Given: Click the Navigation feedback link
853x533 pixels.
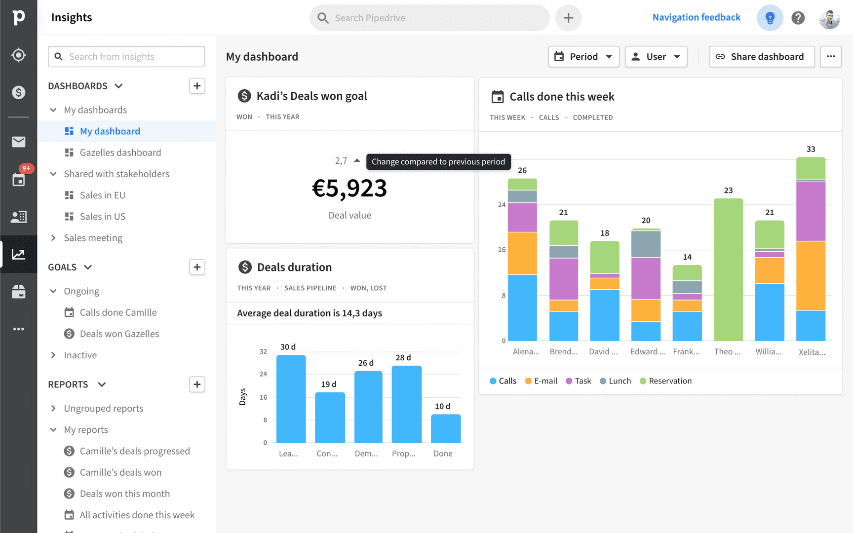Looking at the screenshot, I should 697,17.
